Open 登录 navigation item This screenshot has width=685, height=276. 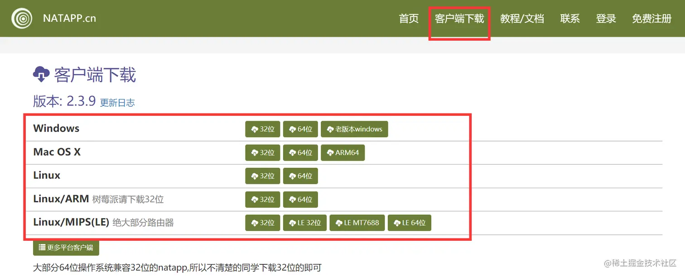tap(606, 19)
